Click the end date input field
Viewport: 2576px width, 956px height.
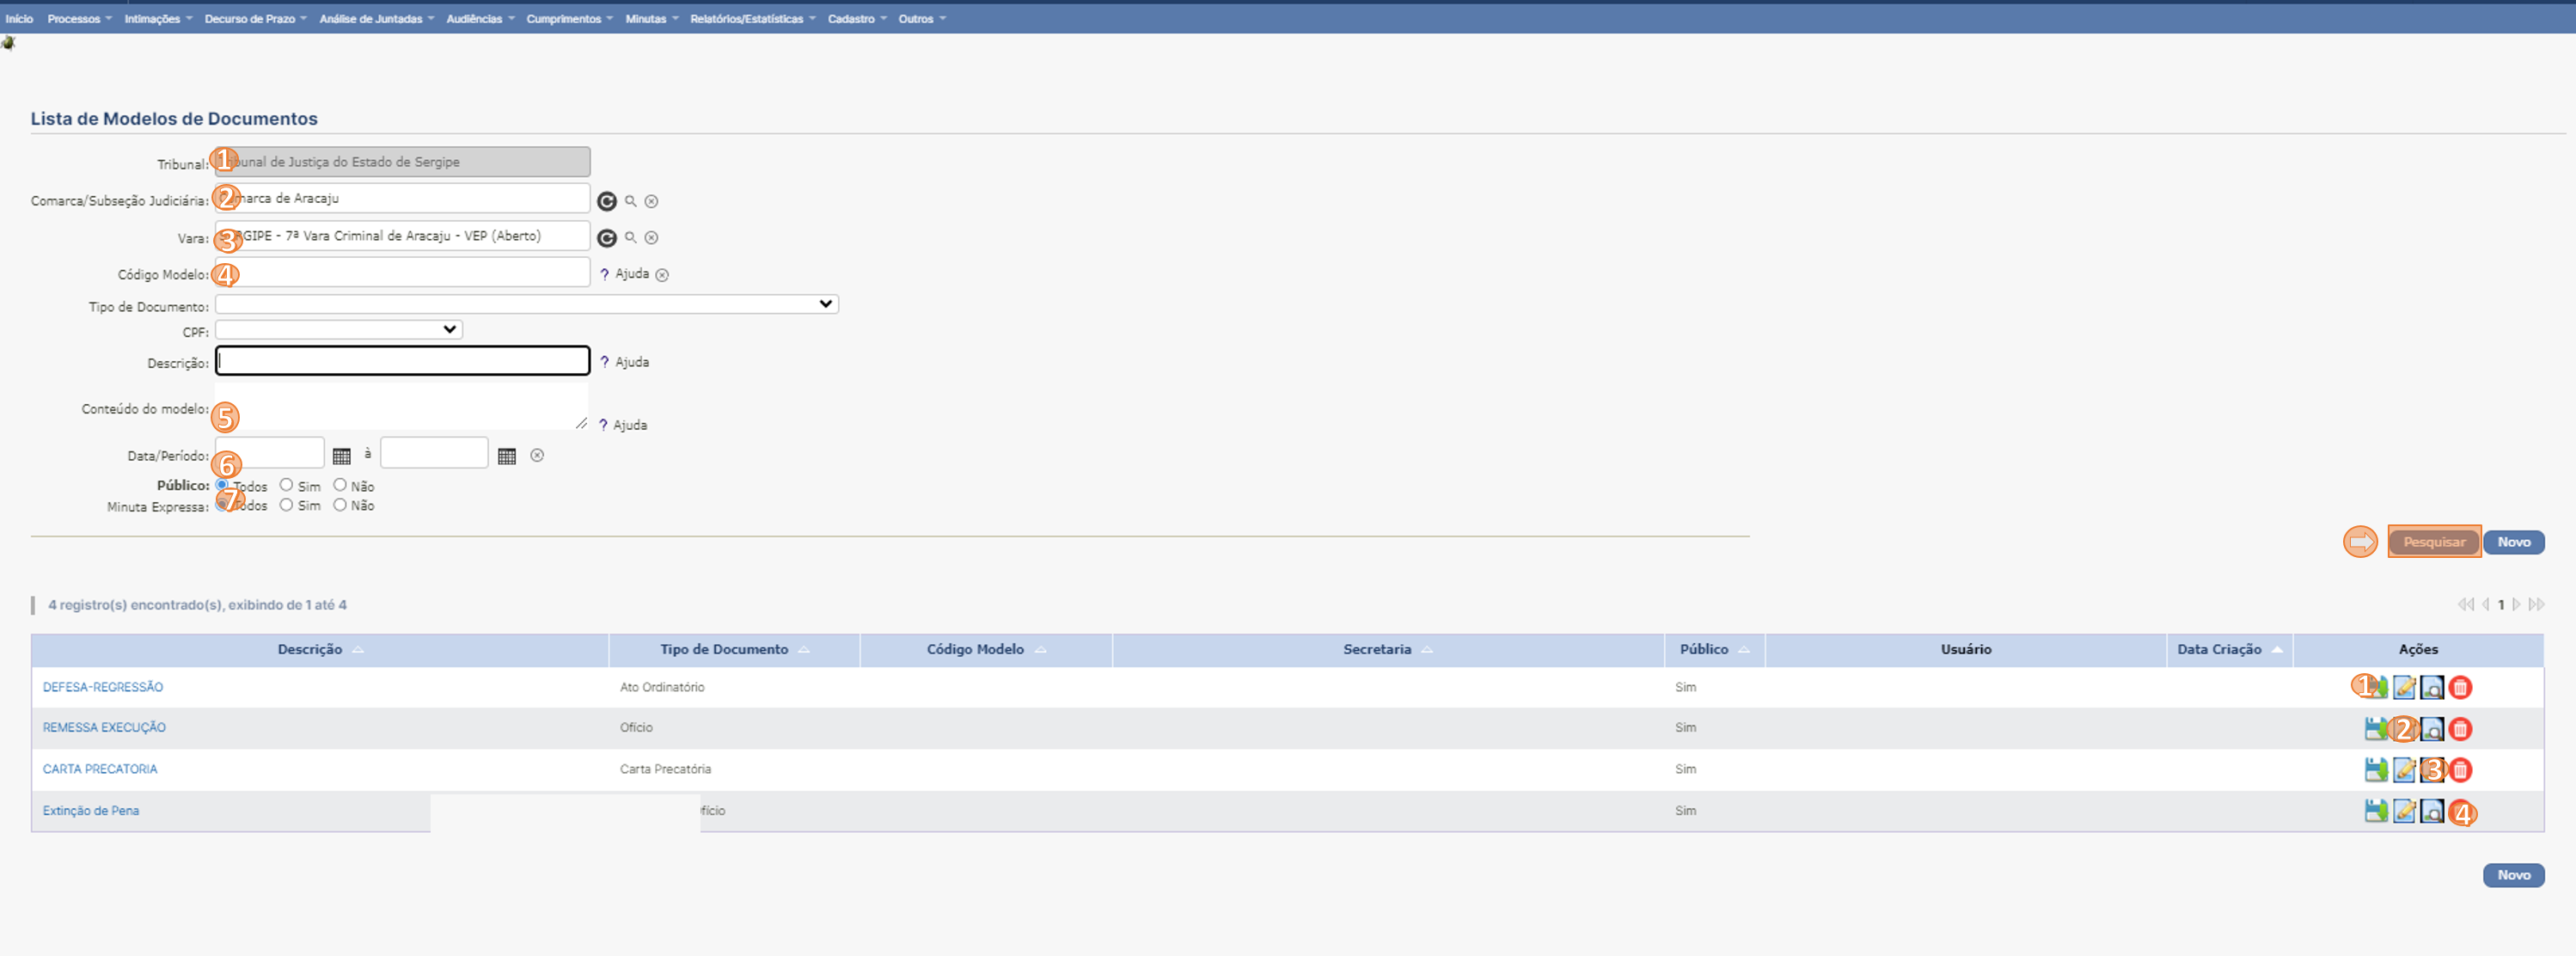click(x=434, y=453)
